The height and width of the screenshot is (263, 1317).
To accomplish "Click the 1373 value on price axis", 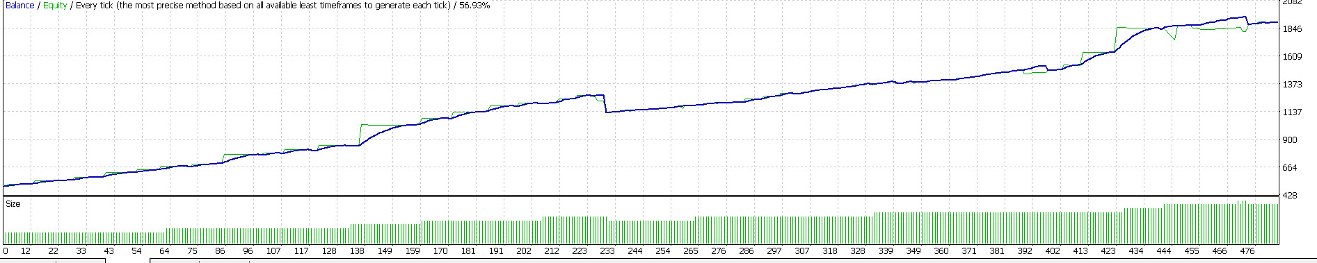I will point(1292,85).
